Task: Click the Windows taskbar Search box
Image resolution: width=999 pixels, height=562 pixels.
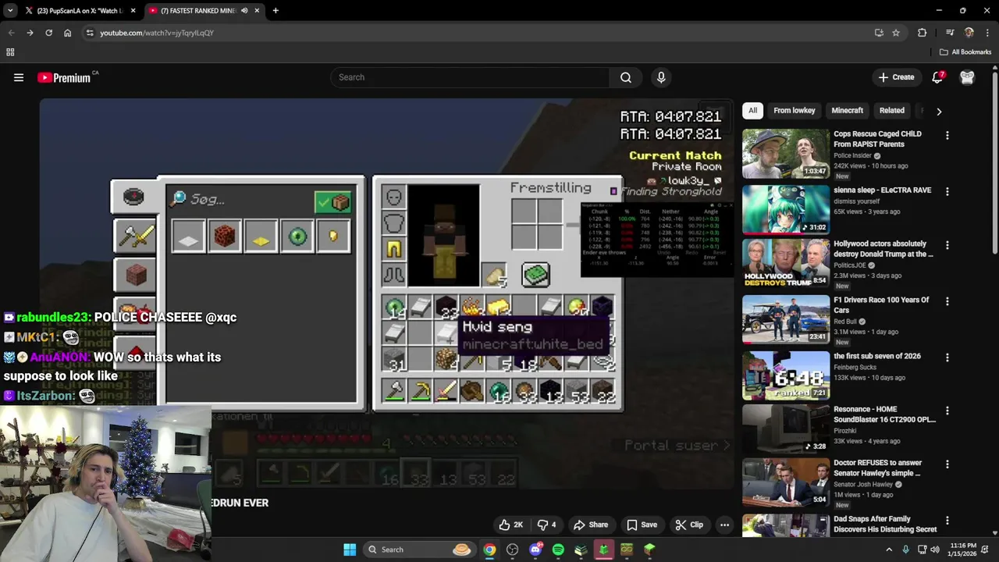Action: pos(419,550)
